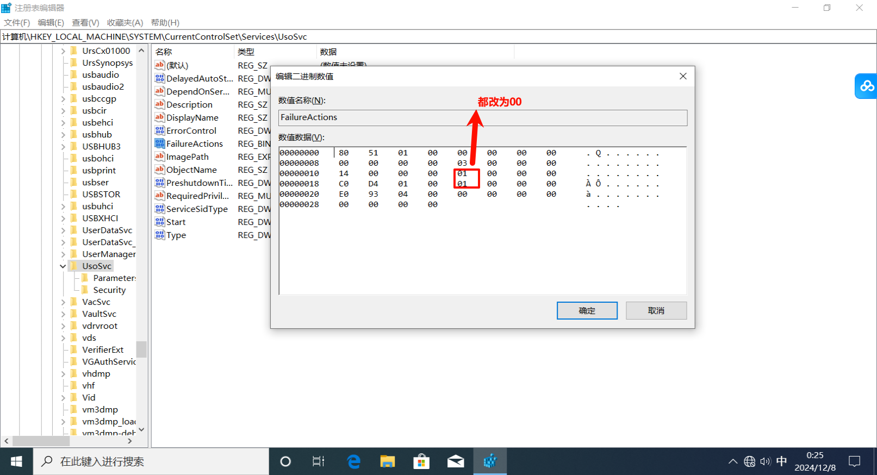877x475 pixels.
Task: Switch the 中 input method indicator
Action: point(781,461)
